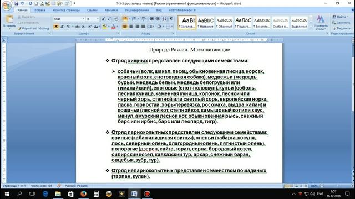Image resolution: width=355 pixels, height=199 pixels.
Task: Expand the styles gallery (More arrow)
Action: click(x=311, y=28)
